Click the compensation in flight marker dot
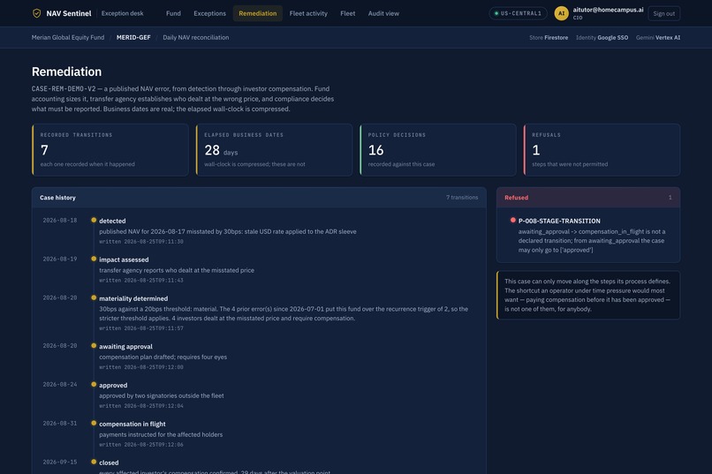This screenshot has width=712, height=474. click(x=94, y=423)
